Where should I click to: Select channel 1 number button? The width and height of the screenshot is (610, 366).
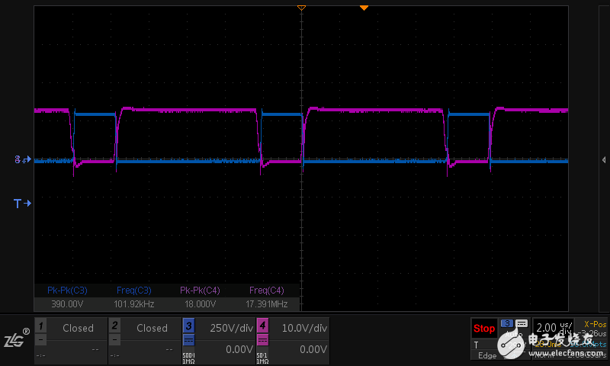point(40,326)
